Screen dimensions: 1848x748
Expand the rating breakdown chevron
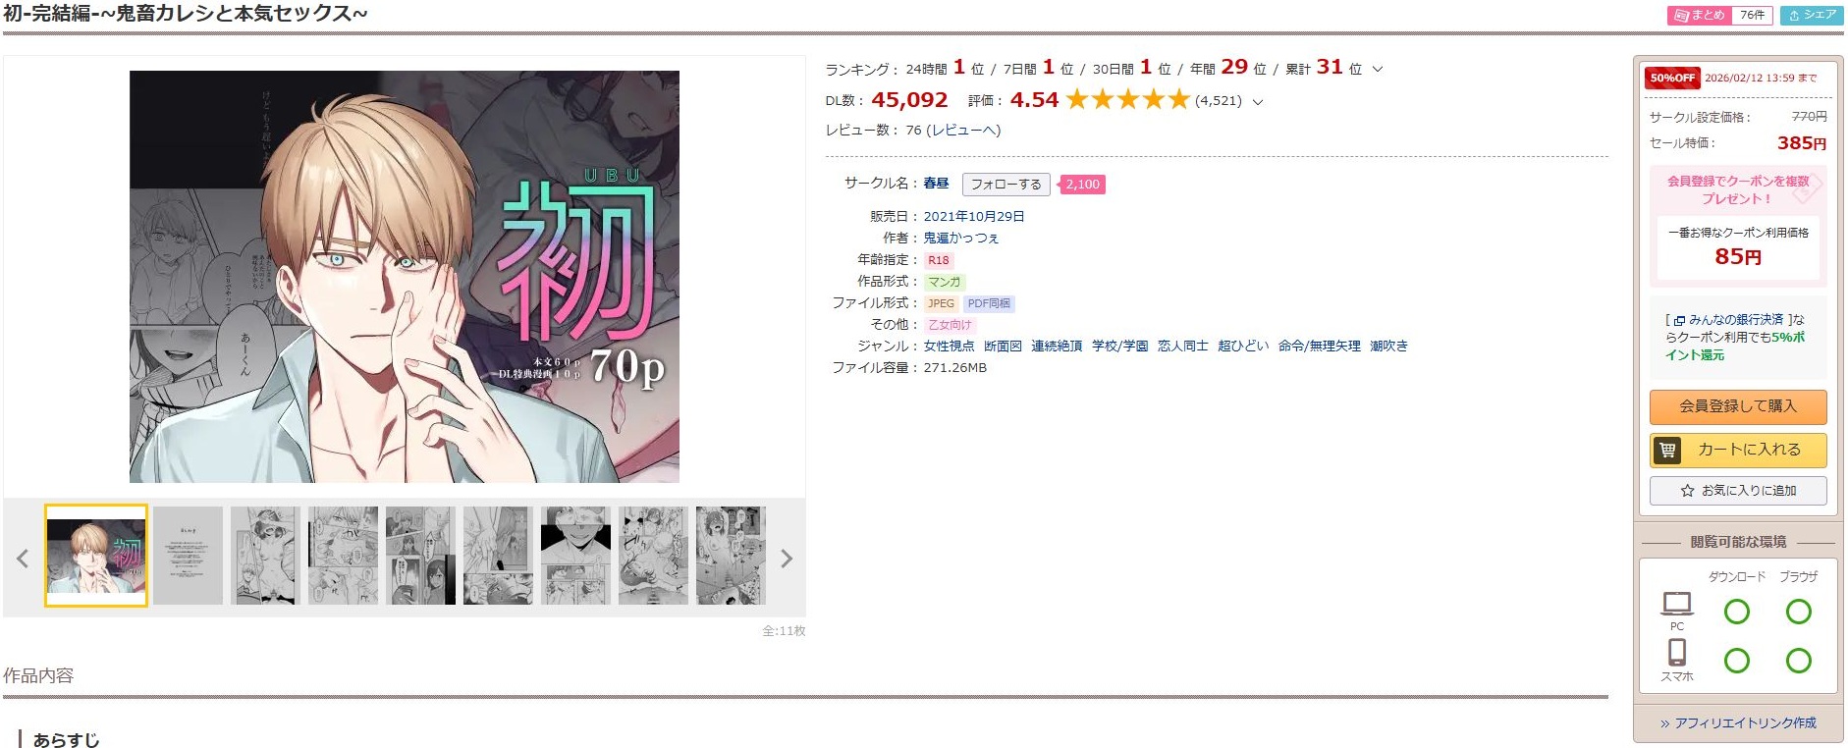[x=1258, y=101]
